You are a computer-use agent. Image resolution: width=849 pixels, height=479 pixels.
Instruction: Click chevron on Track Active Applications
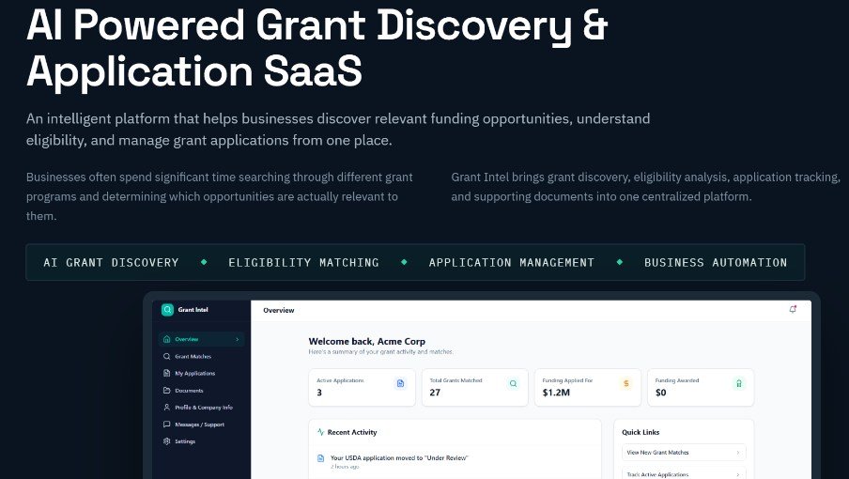tap(737, 474)
